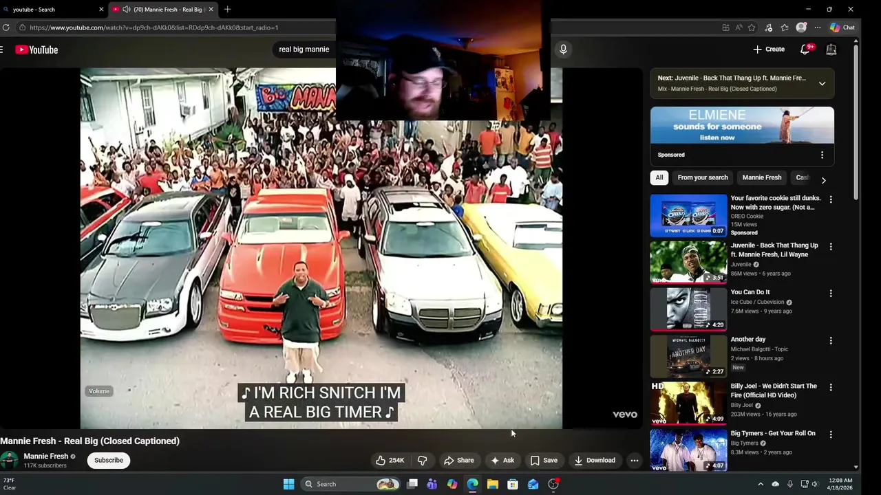The height and width of the screenshot is (495, 881).
Task: Open the Mannie Fresh channel avatar
Action: click(x=9, y=460)
